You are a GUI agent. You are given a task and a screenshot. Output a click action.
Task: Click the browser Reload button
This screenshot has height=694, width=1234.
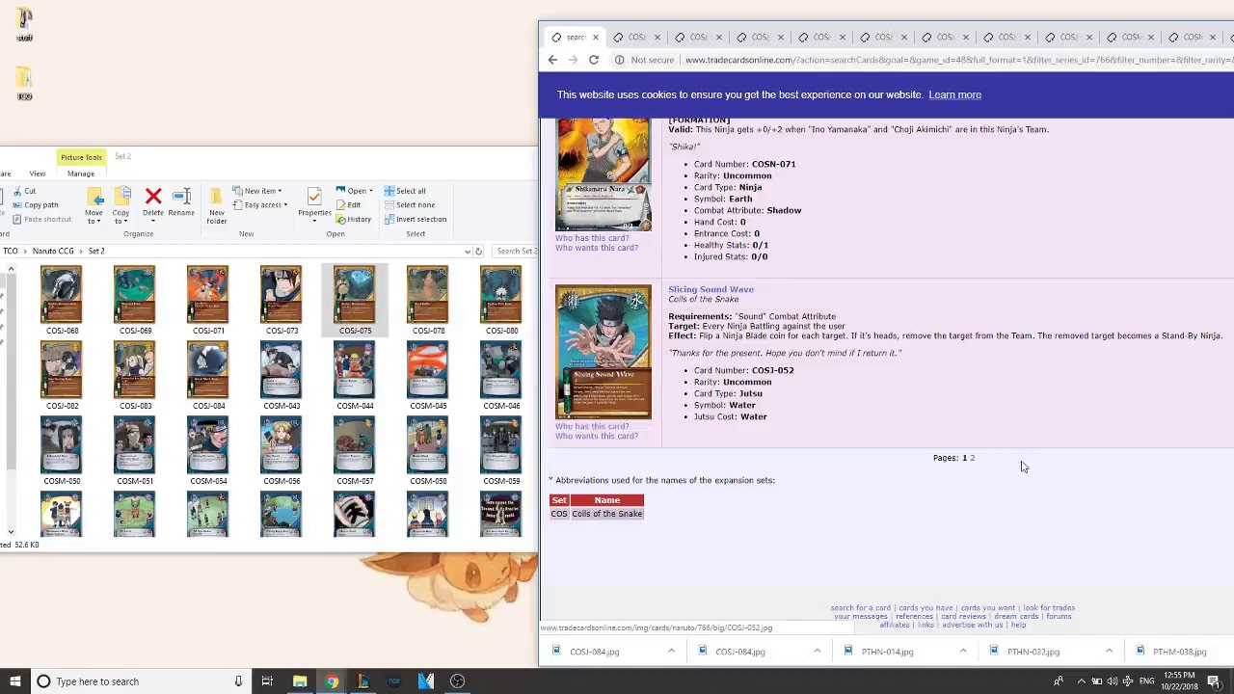tap(594, 60)
